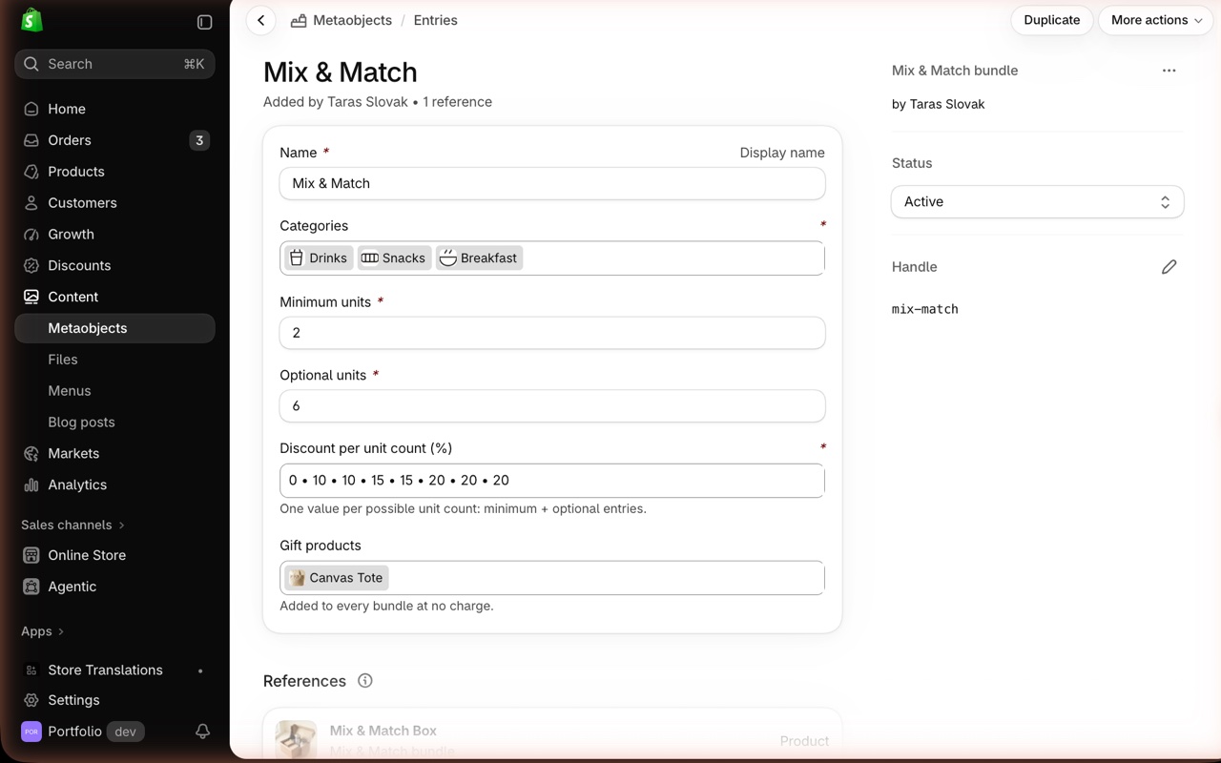Click the Minimum units field

[552, 333]
